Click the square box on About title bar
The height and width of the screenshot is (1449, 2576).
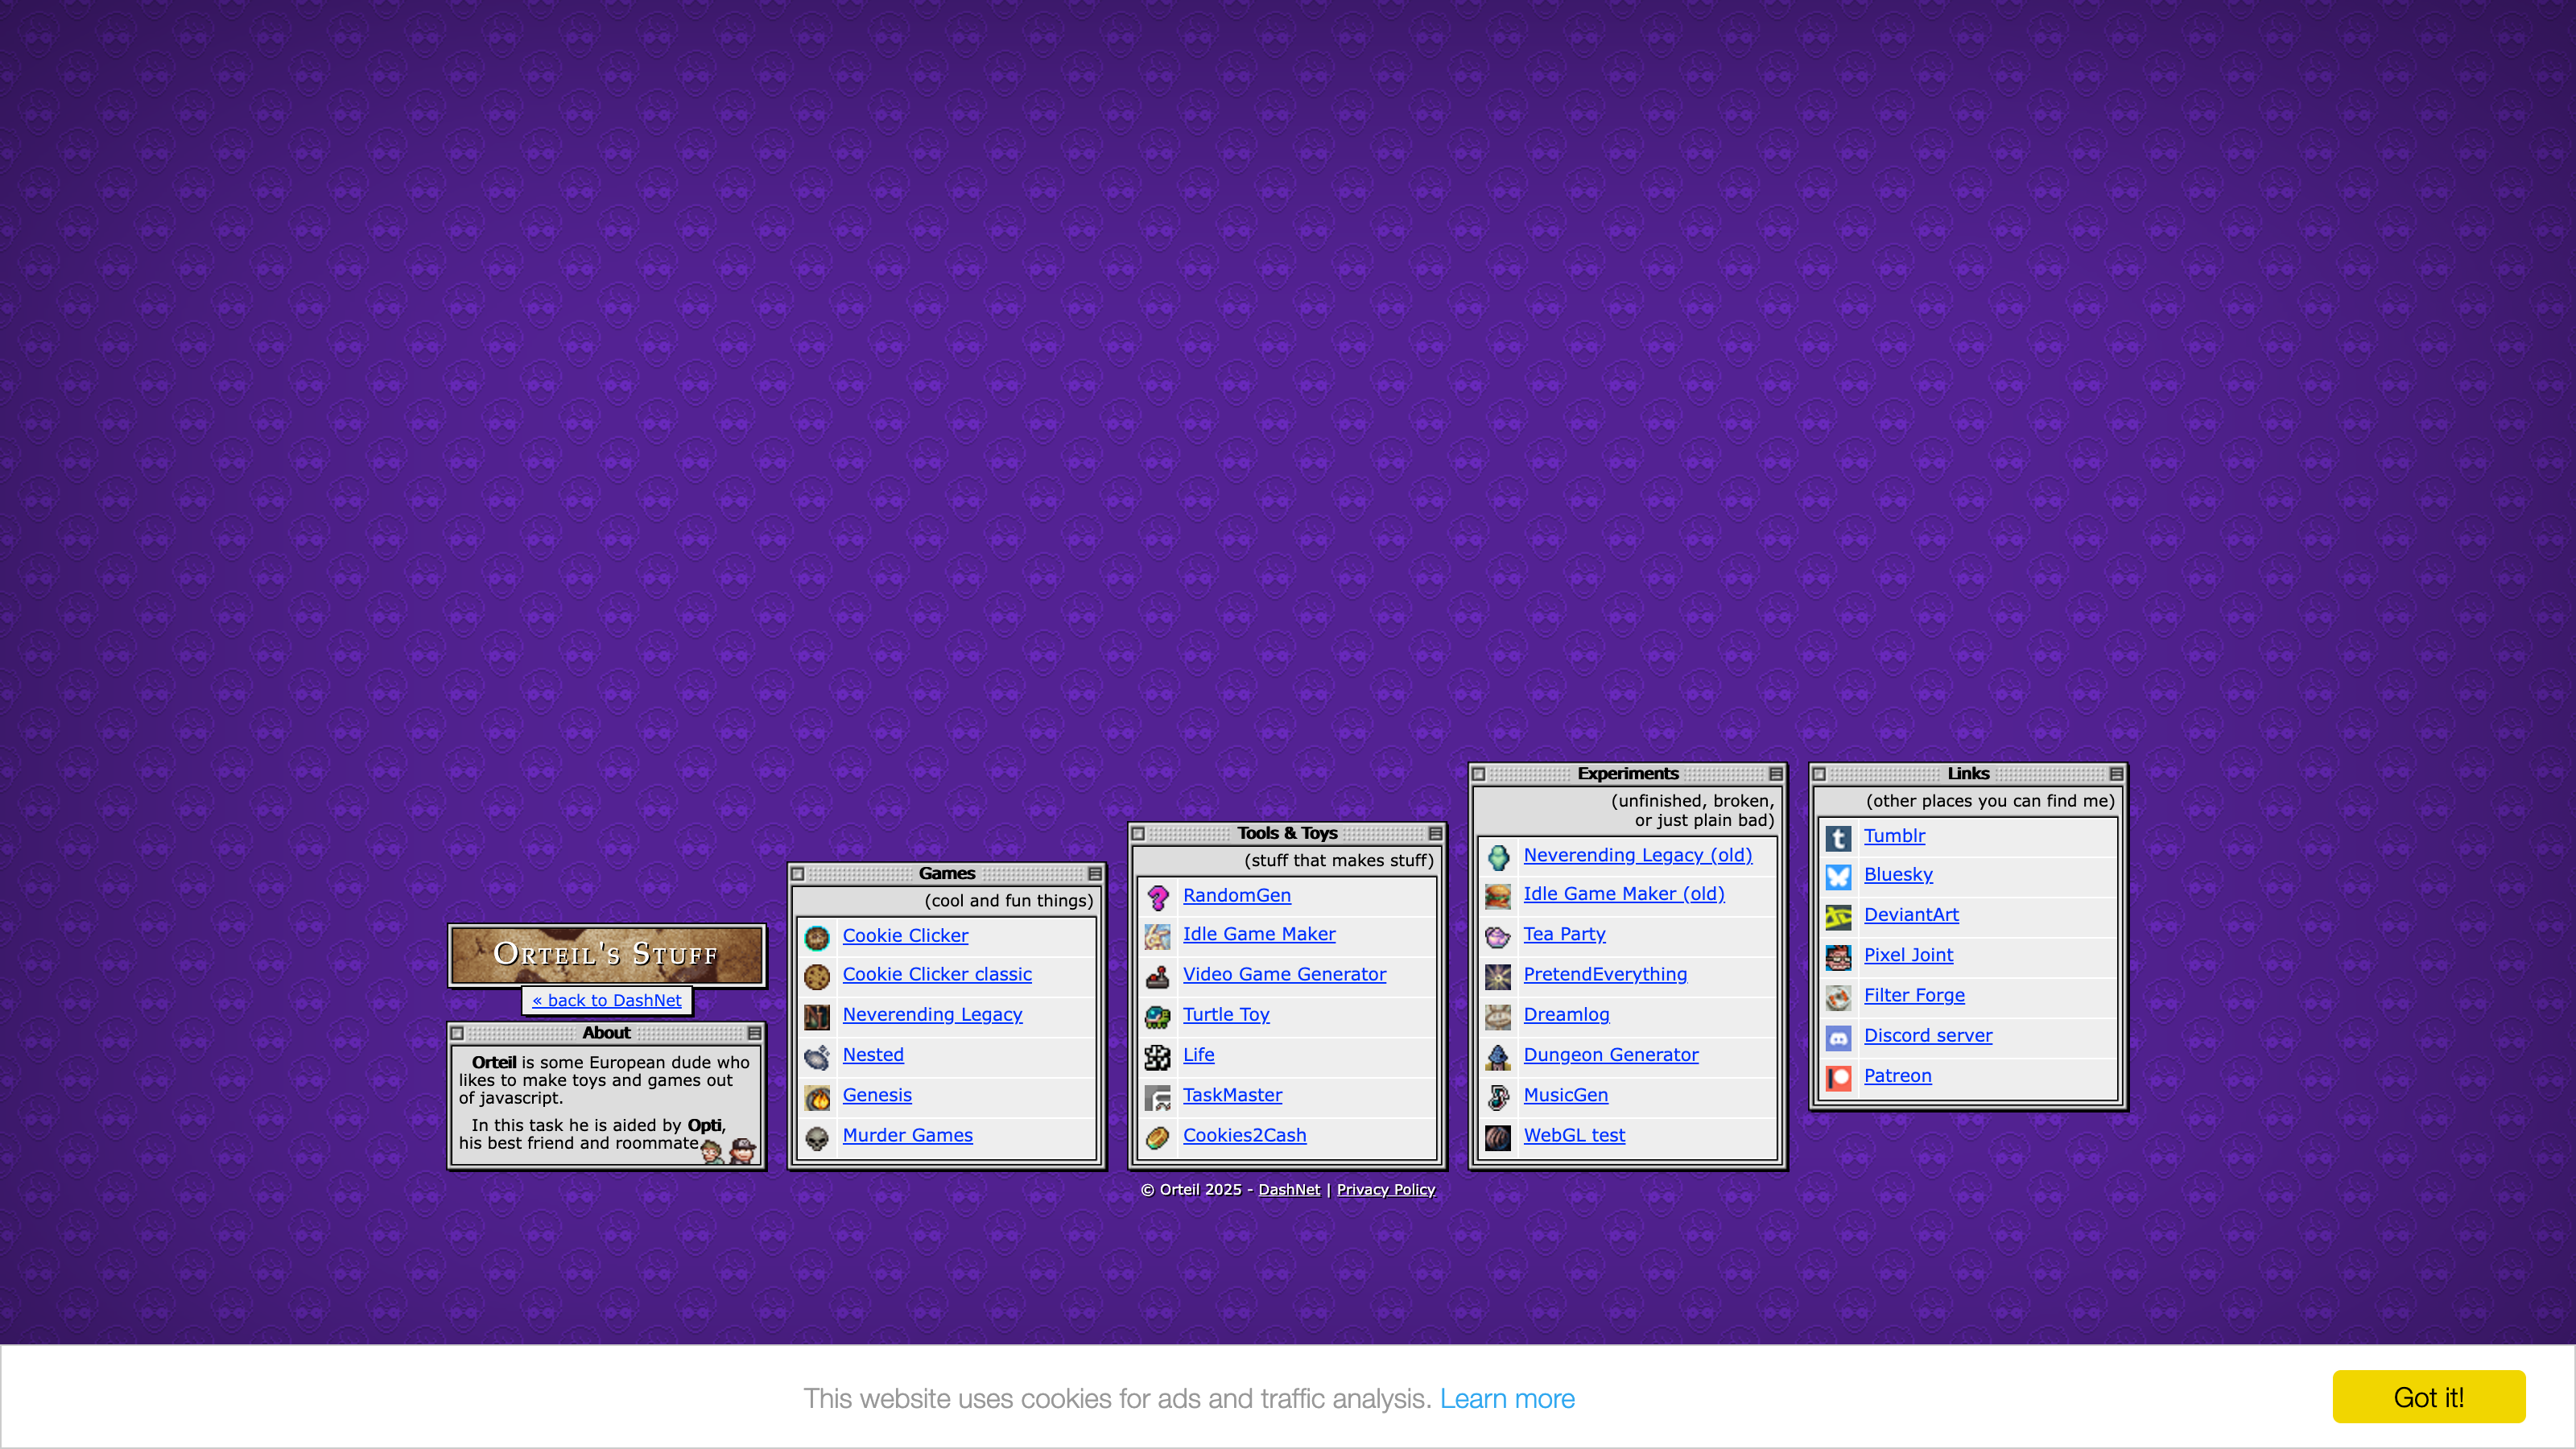457,1033
